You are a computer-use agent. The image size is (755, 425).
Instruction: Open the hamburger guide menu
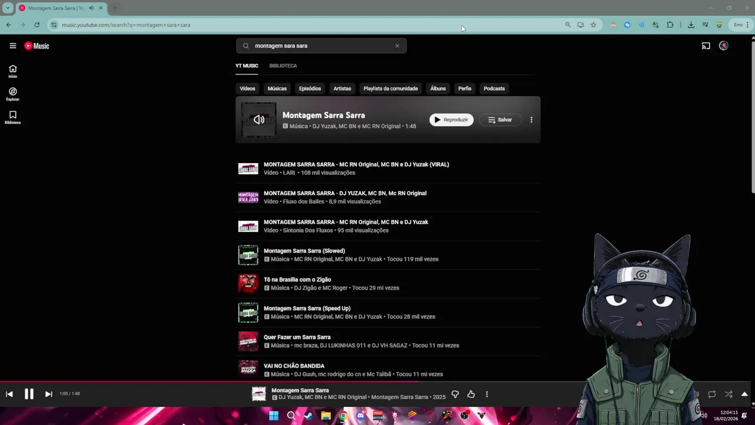pos(12,45)
